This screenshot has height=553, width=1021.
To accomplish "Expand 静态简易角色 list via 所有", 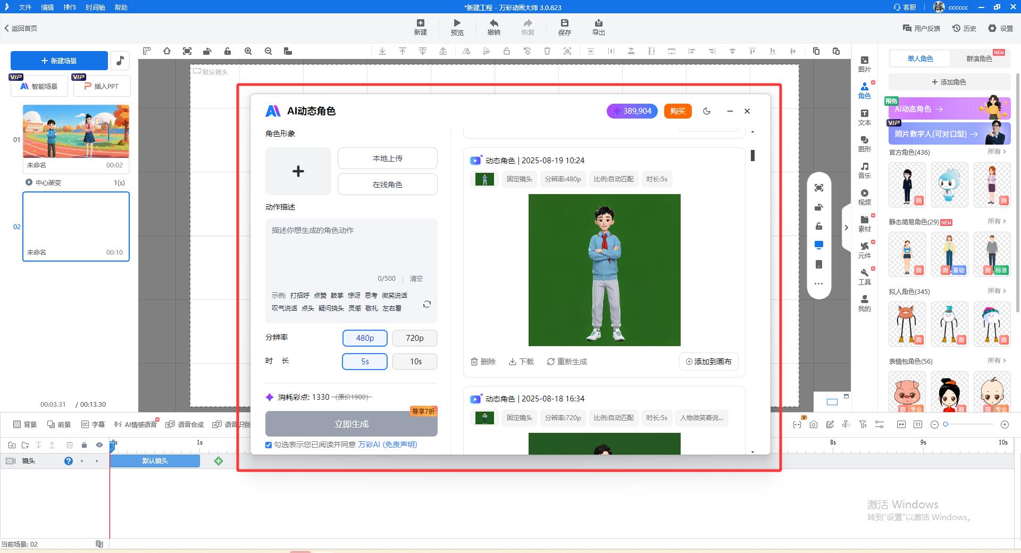I will tap(997, 221).
